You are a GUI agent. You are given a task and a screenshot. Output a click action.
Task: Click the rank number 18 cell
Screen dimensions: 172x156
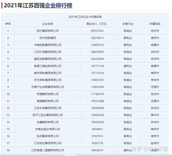(x=8, y=150)
